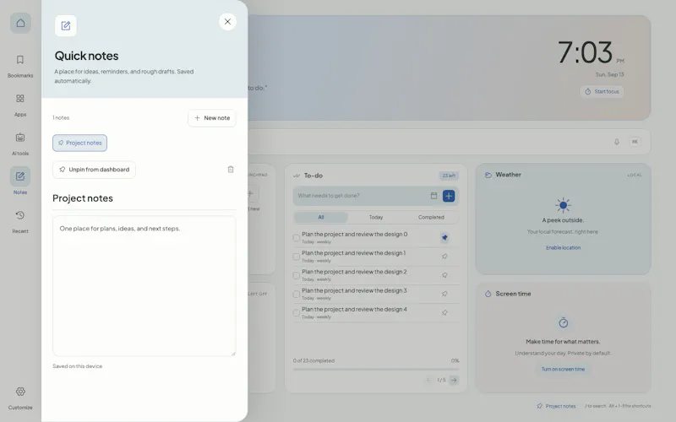Click the Weather widget cloud icon
Image resolution: width=676 pixels, height=422 pixels.
[488, 175]
